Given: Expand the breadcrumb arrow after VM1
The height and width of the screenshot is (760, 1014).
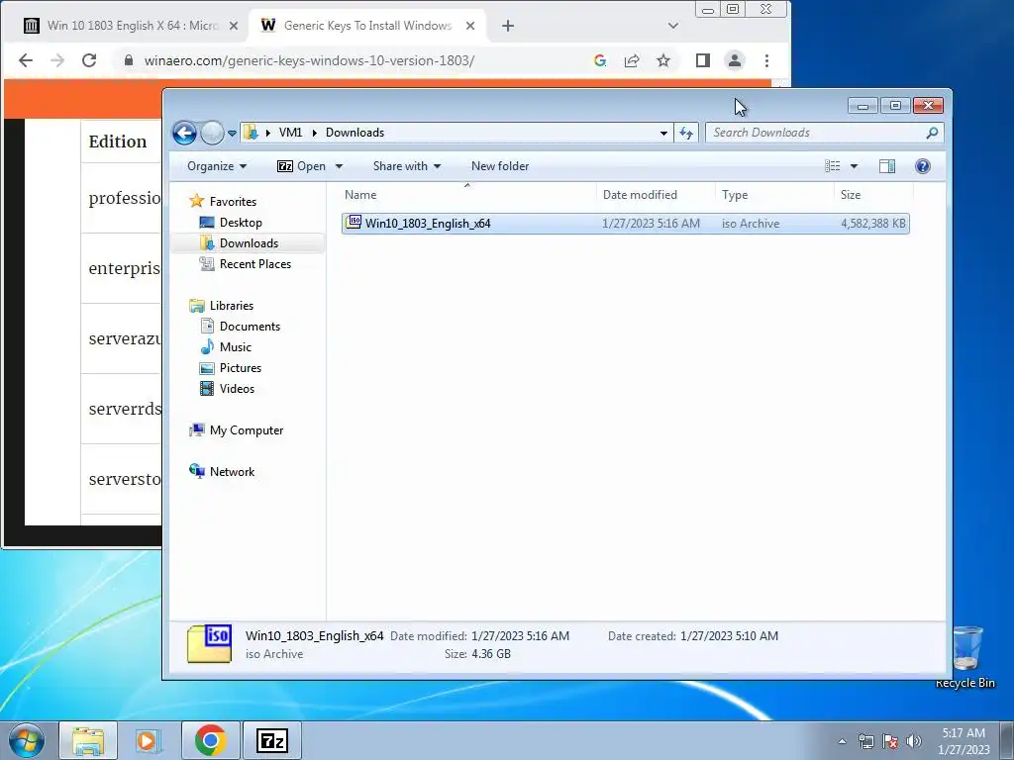Looking at the screenshot, I should [314, 133].
